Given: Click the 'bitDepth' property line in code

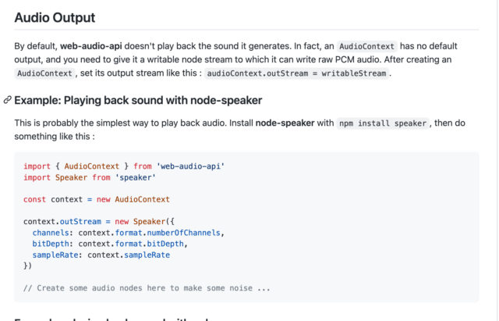Looking at the screenshot, I should coord(111,244).
